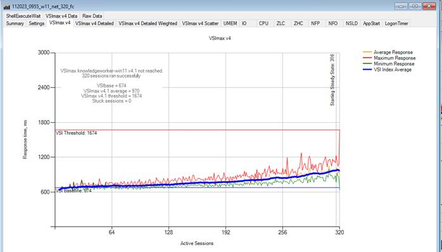Open the Raw Data tab
This screenshot has height=252, width=442.
[92, 16]
